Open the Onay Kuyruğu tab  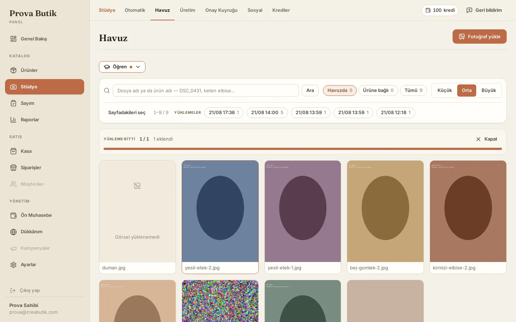coord(221,10)
